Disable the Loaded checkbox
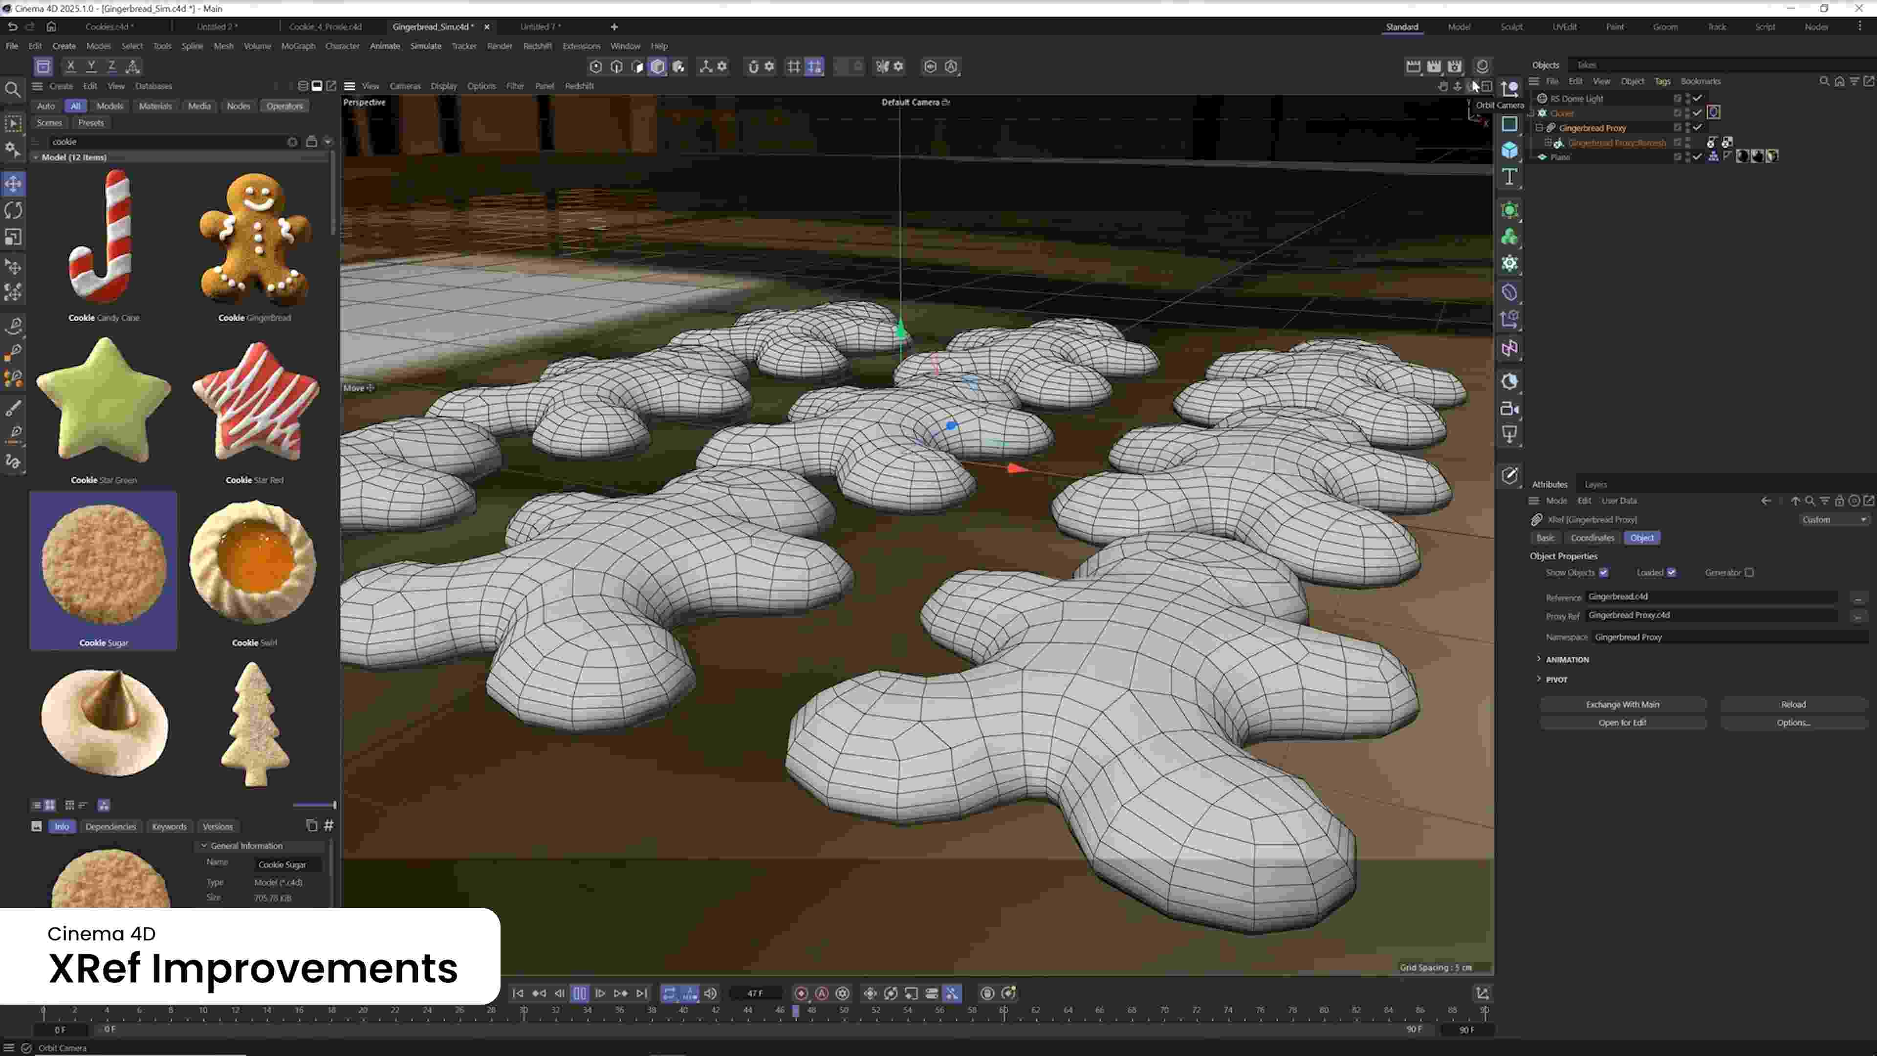Image resolution: width=1877 pixels, height=1056 pixels. [x=1671, y=573]
